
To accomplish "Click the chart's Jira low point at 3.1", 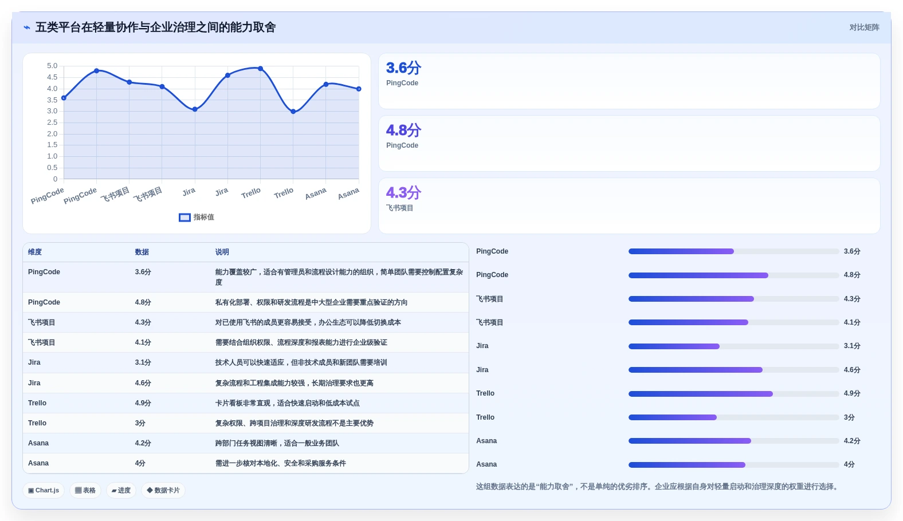I will [x=195, y=109].
